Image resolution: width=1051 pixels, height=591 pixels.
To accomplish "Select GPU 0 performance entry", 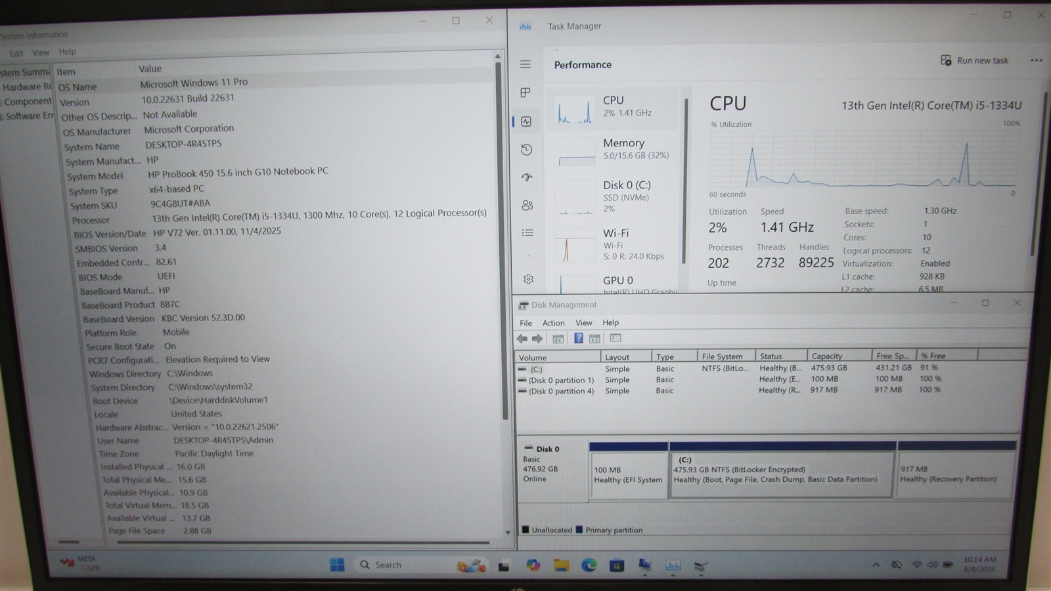I will 614,283.
